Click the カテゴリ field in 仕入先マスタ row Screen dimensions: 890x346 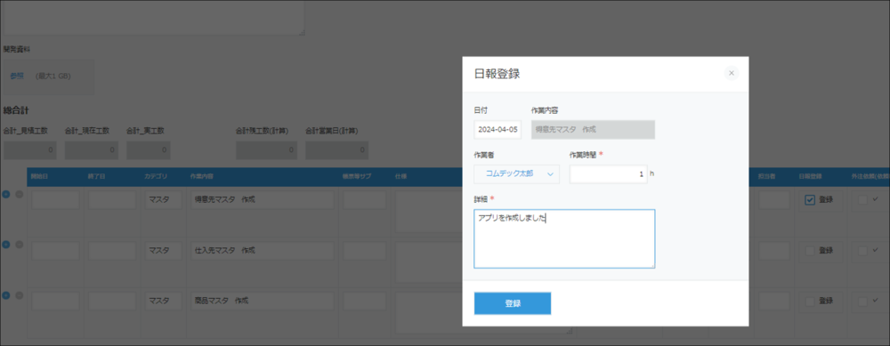pos(164,250)
